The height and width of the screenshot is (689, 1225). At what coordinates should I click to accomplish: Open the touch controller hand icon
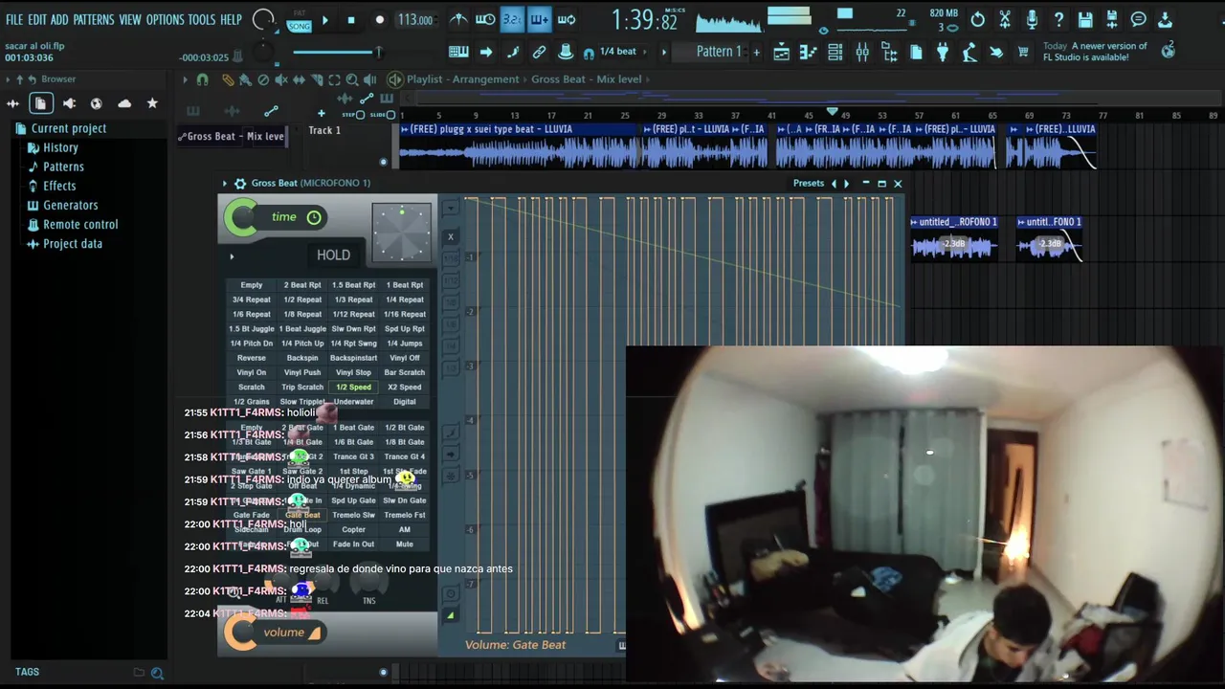coord(996,53)
